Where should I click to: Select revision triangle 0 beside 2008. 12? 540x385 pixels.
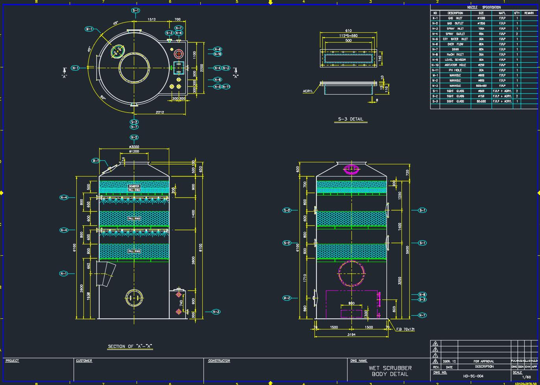click(435, 361)
